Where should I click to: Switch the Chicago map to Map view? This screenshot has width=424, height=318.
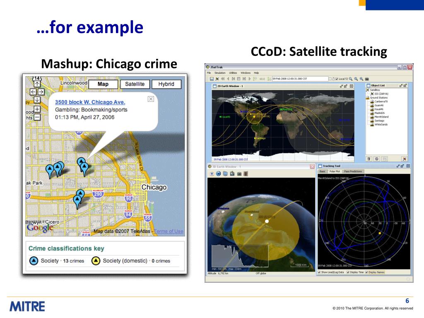[103, 84]
